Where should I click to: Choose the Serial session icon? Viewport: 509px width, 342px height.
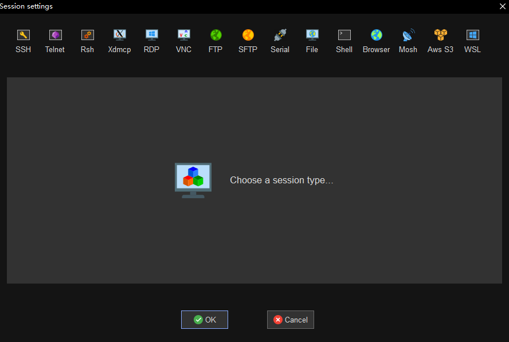[280, 41]
